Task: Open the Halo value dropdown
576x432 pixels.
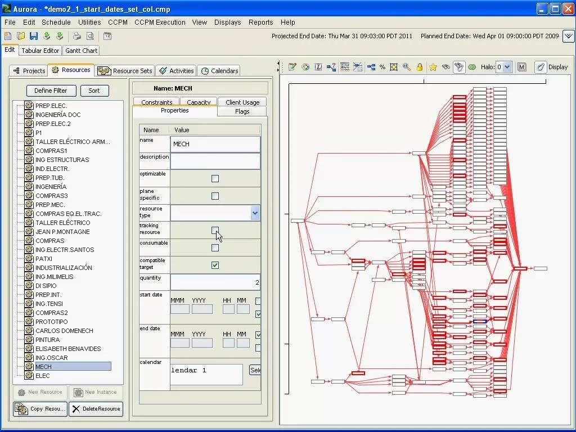Action: click(x=506, y=66)
